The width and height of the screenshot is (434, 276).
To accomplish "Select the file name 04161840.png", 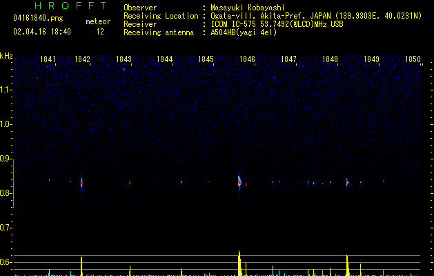I will coord(38,18).
